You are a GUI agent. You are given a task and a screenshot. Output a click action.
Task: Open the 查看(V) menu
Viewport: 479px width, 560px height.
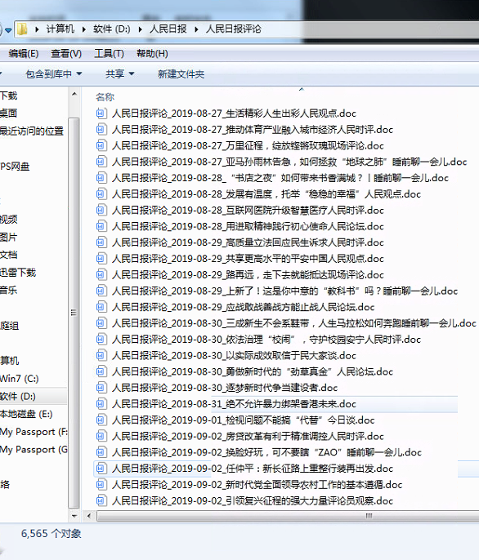[66, 54]
